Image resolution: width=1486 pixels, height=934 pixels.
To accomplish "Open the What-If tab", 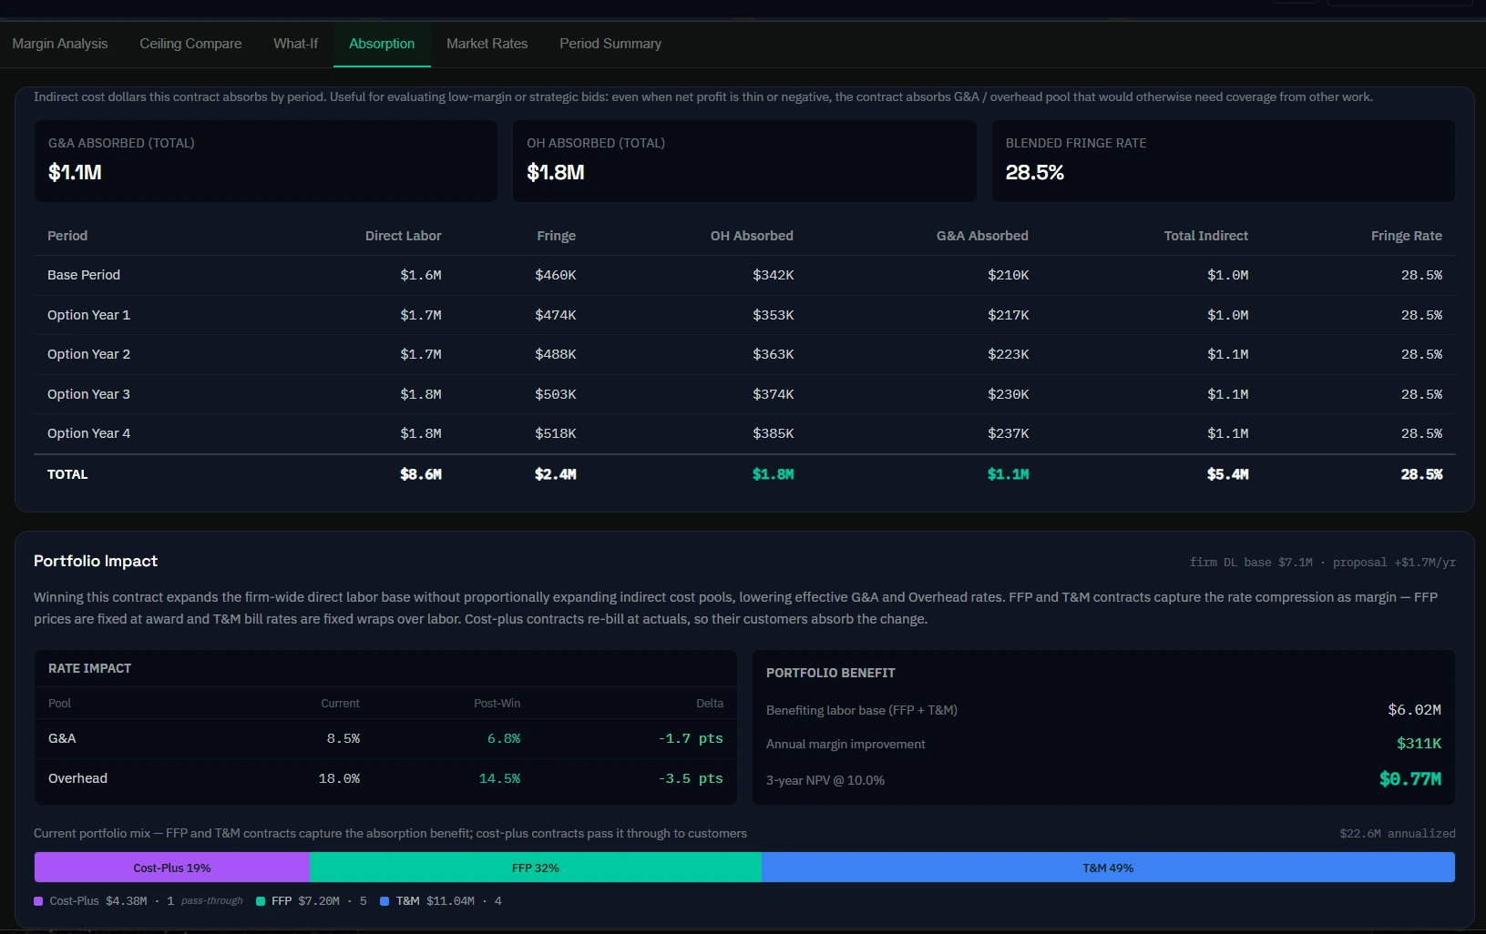I will point(296,44).
